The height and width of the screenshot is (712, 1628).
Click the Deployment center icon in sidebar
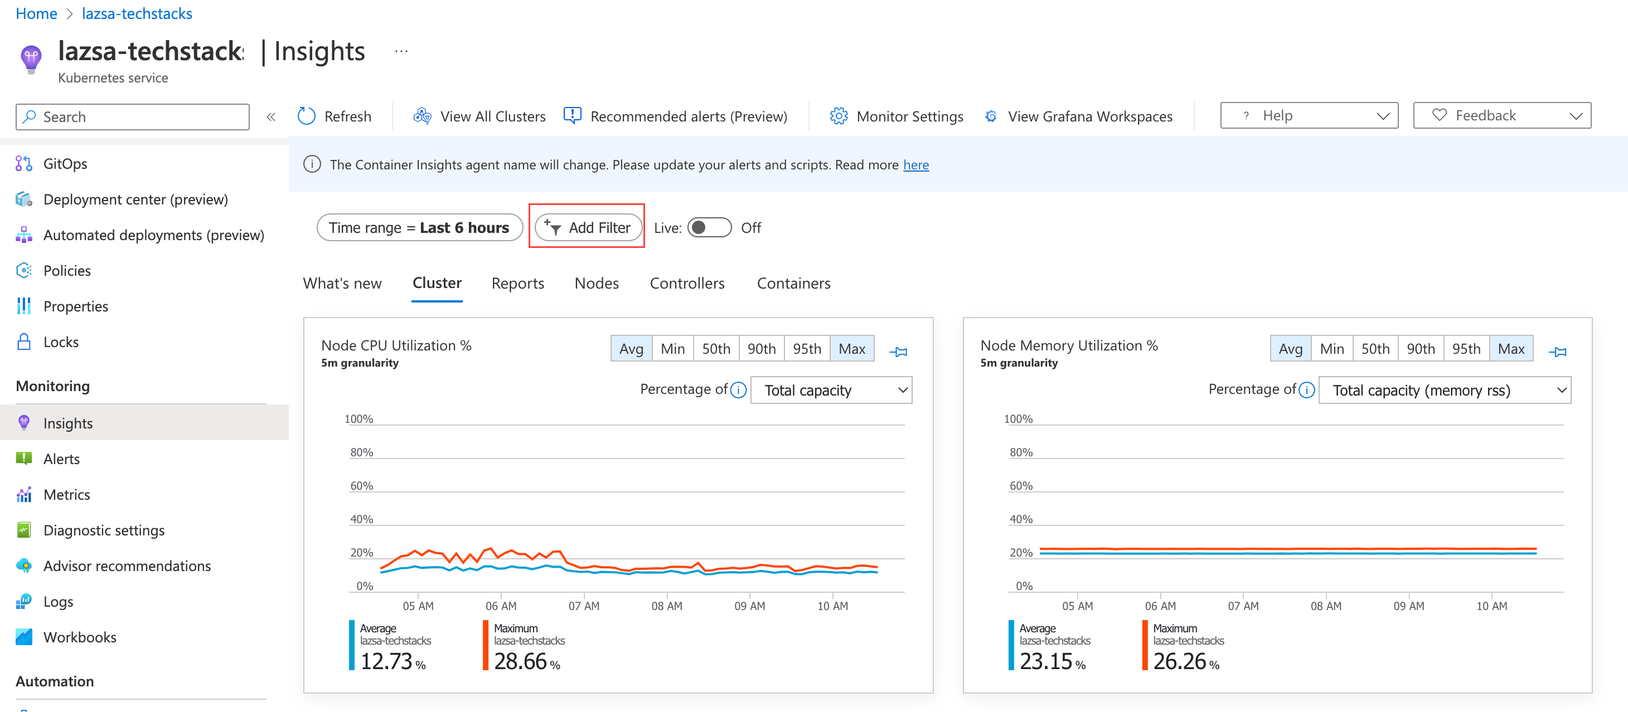point(24,199)
